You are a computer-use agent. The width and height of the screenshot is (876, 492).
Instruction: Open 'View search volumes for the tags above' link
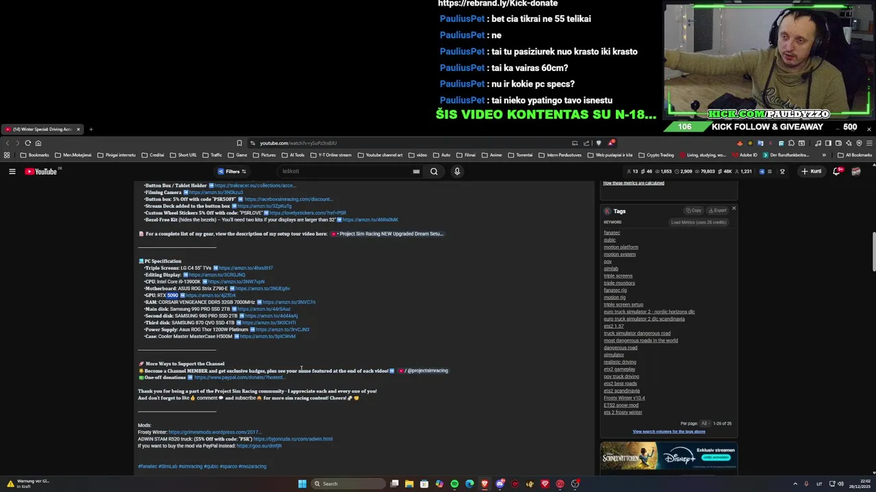[669, 431]
